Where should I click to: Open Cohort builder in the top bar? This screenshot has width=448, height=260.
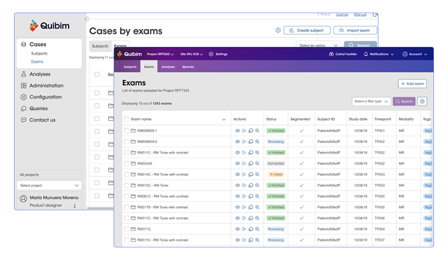[x=342, y=54]
